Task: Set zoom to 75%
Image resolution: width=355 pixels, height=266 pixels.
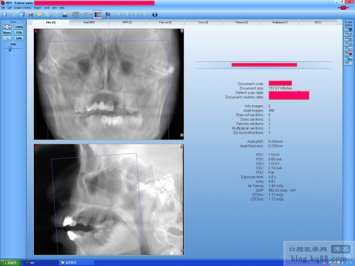Action: [19, 33]
